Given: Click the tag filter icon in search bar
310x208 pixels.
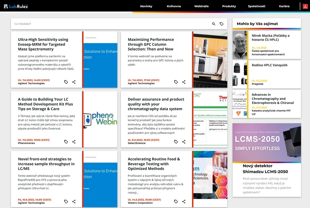Looking at the screenshot, I should [222, 24].
